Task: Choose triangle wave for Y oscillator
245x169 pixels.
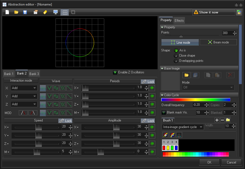Action: coord(49,96)
